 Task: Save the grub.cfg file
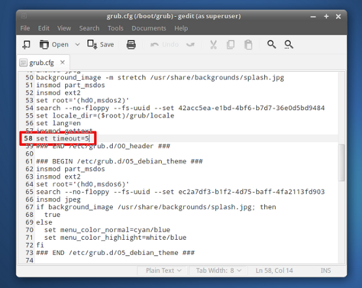click(100, 44)
